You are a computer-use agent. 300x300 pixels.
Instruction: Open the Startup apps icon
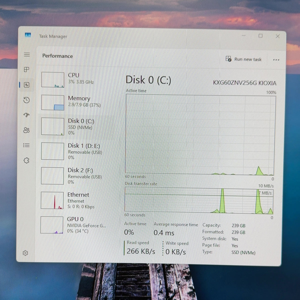[26, 115]
